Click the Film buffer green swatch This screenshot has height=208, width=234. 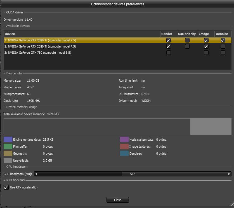[x=8, y=146]
